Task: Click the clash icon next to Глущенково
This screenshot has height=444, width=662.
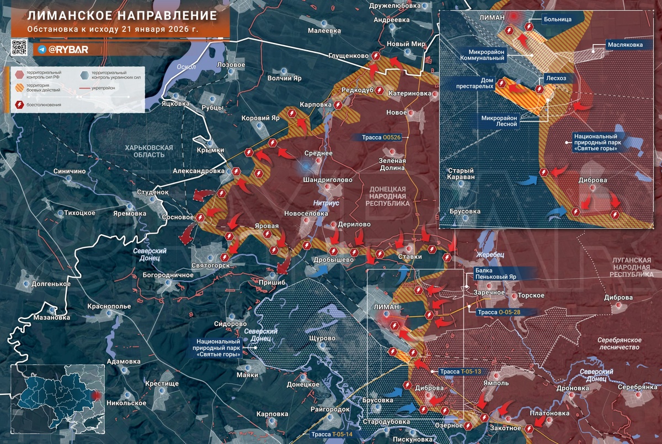Action: pyautogui.click(x=376, y=56)
